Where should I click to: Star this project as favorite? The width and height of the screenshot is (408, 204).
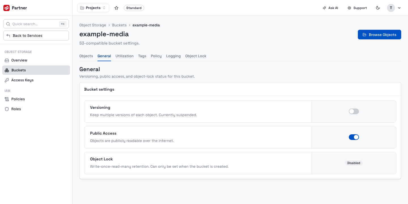[x=116, y=8]
